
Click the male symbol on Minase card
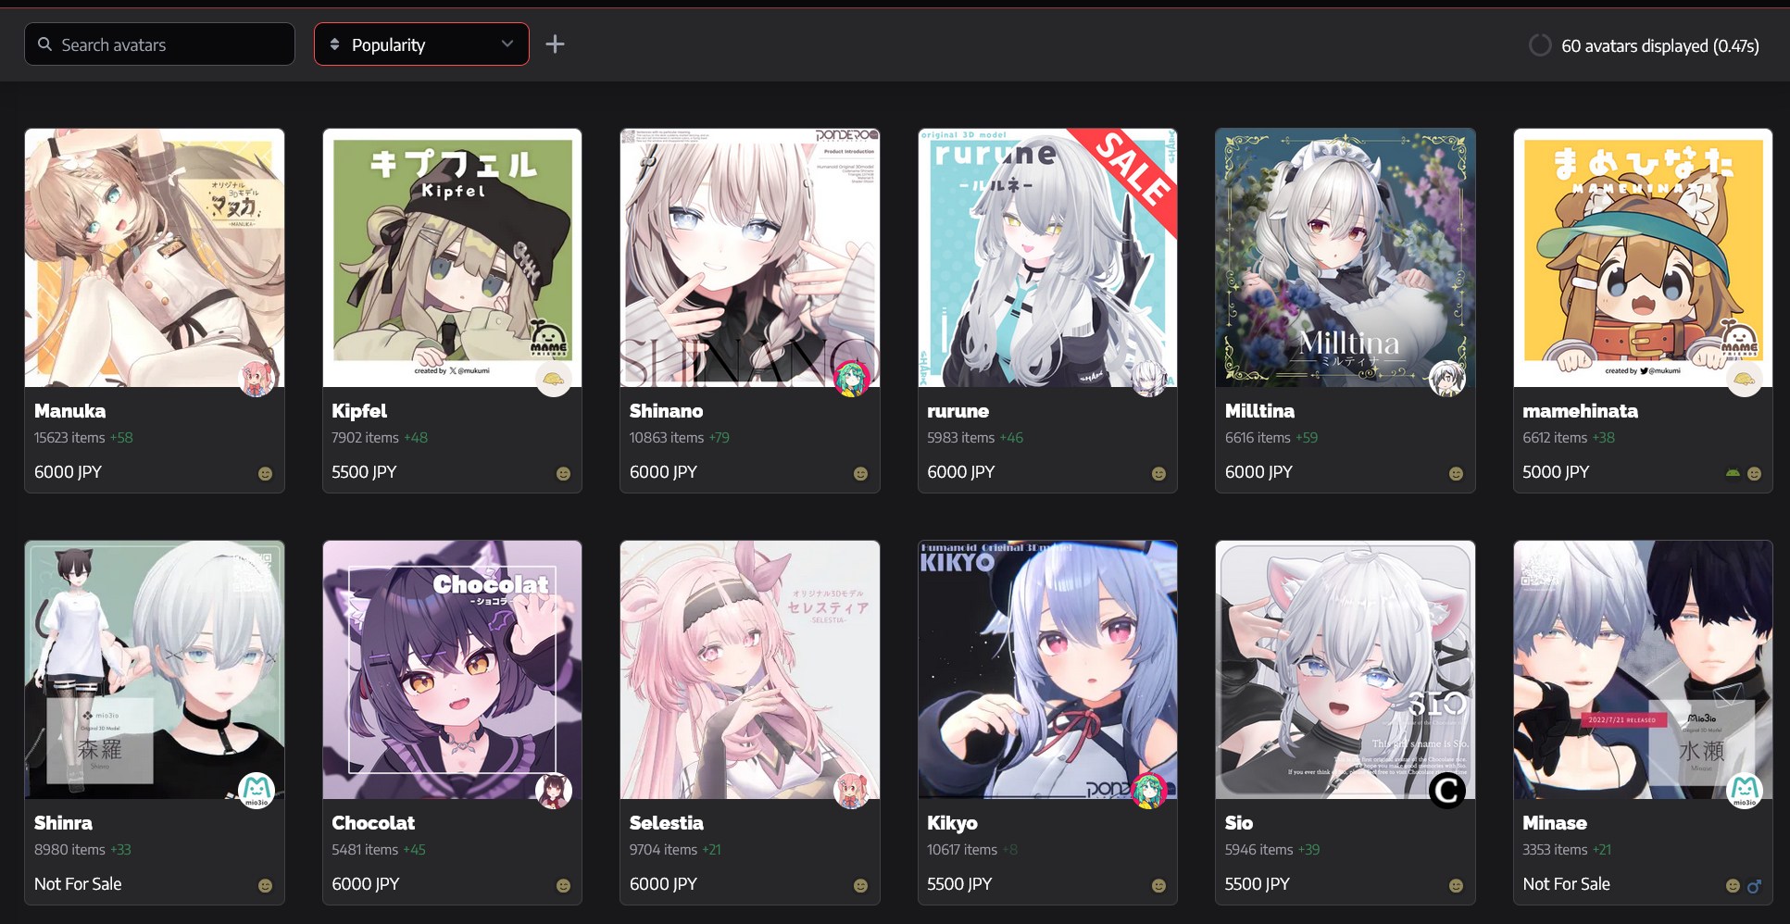point(1754,886)
